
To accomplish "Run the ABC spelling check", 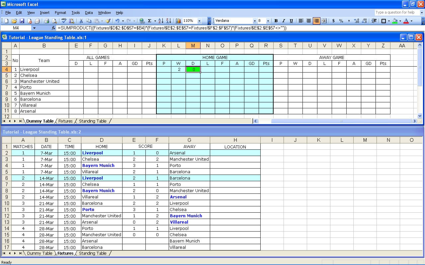I will tap(64, 21).
